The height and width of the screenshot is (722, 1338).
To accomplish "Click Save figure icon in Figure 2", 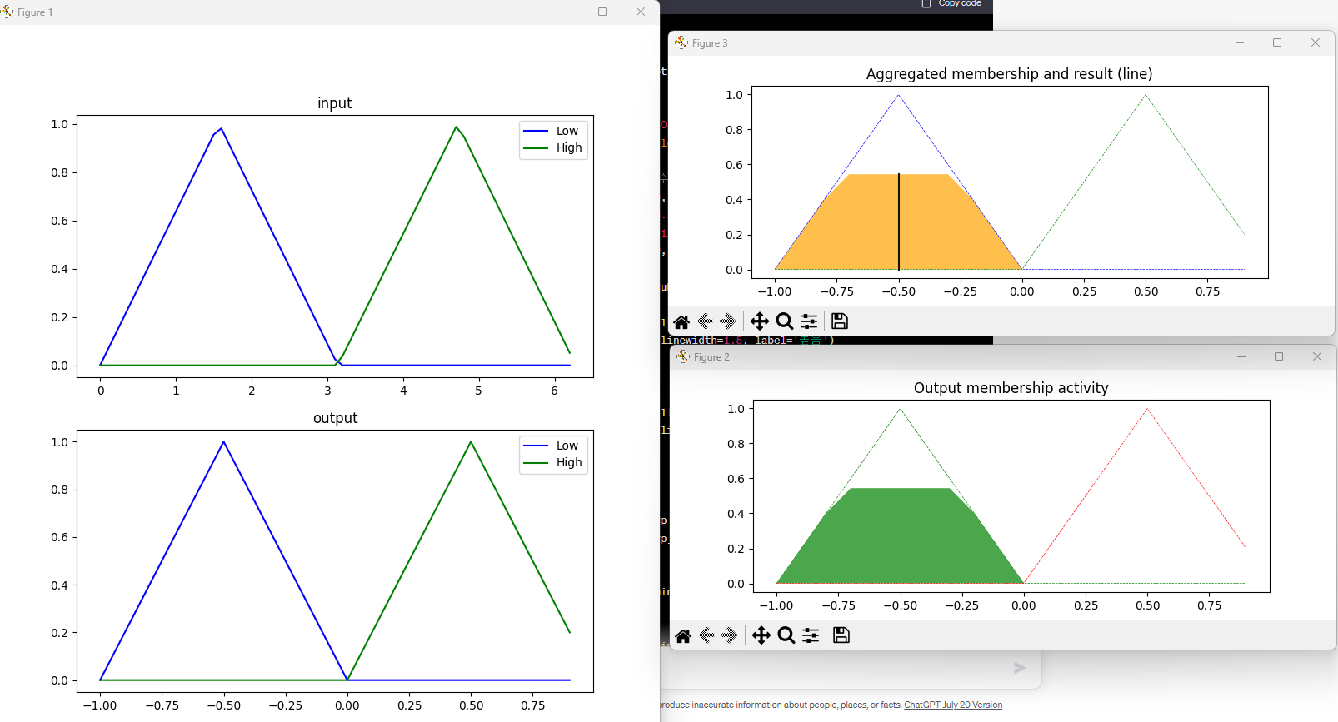I will click(841, 635).
